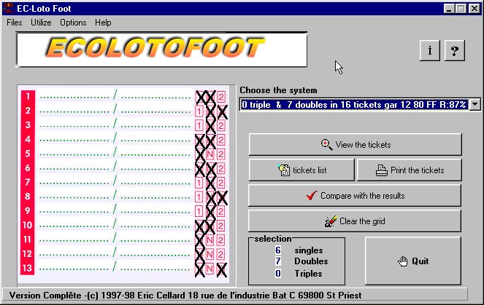
Task: Open the info 'i' button
Action: coord(429,50)
